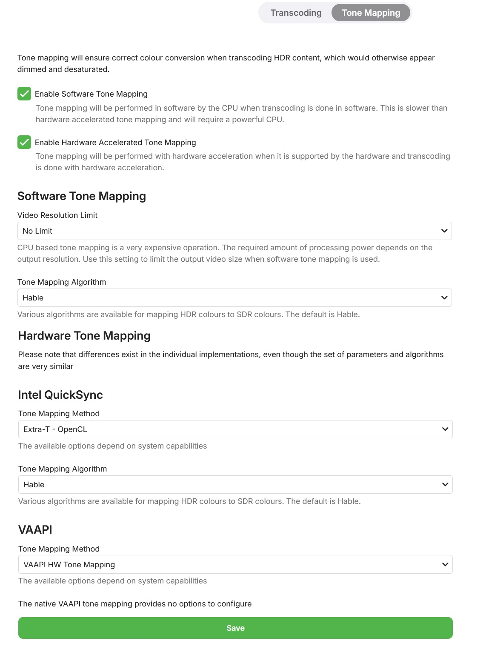The height and width of the screenshot is (649, 486).
Task: Open the Intel QuickSync Tone Mapping Method dropdown
Action: [x=235, y=429]
